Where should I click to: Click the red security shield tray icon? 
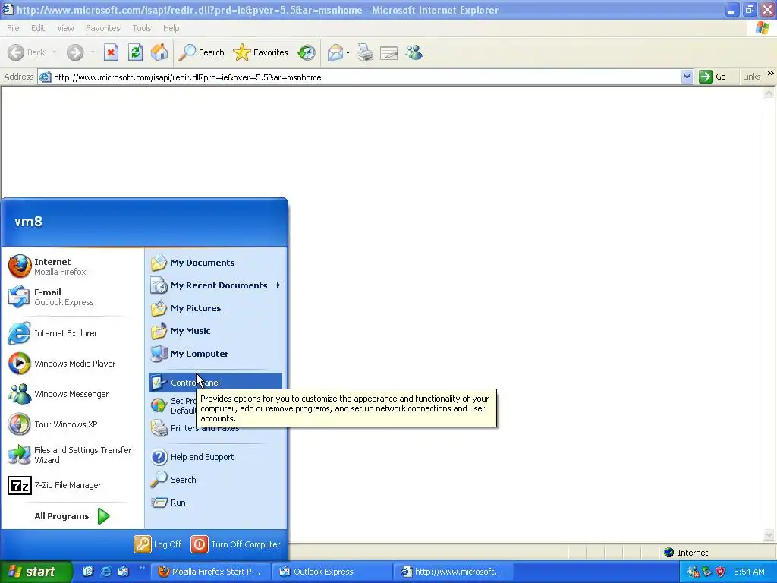[721, 572]
